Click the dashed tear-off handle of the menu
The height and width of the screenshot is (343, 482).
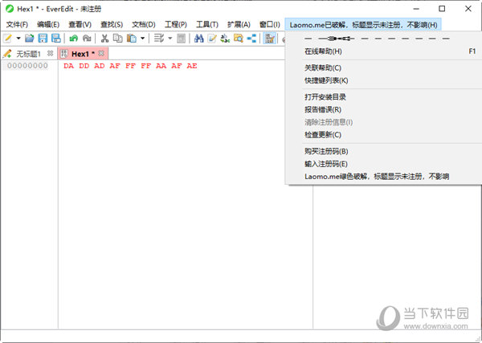[377, 39]
